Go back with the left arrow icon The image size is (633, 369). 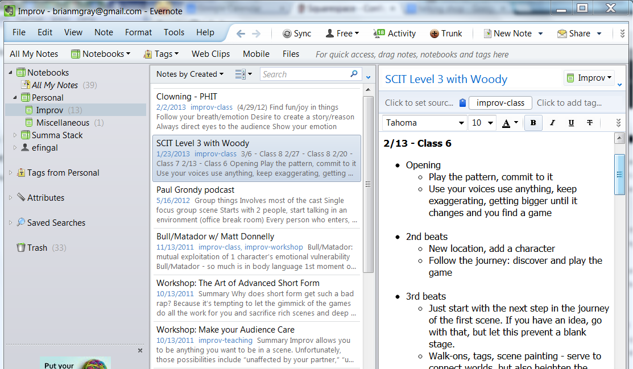point(241,34)
